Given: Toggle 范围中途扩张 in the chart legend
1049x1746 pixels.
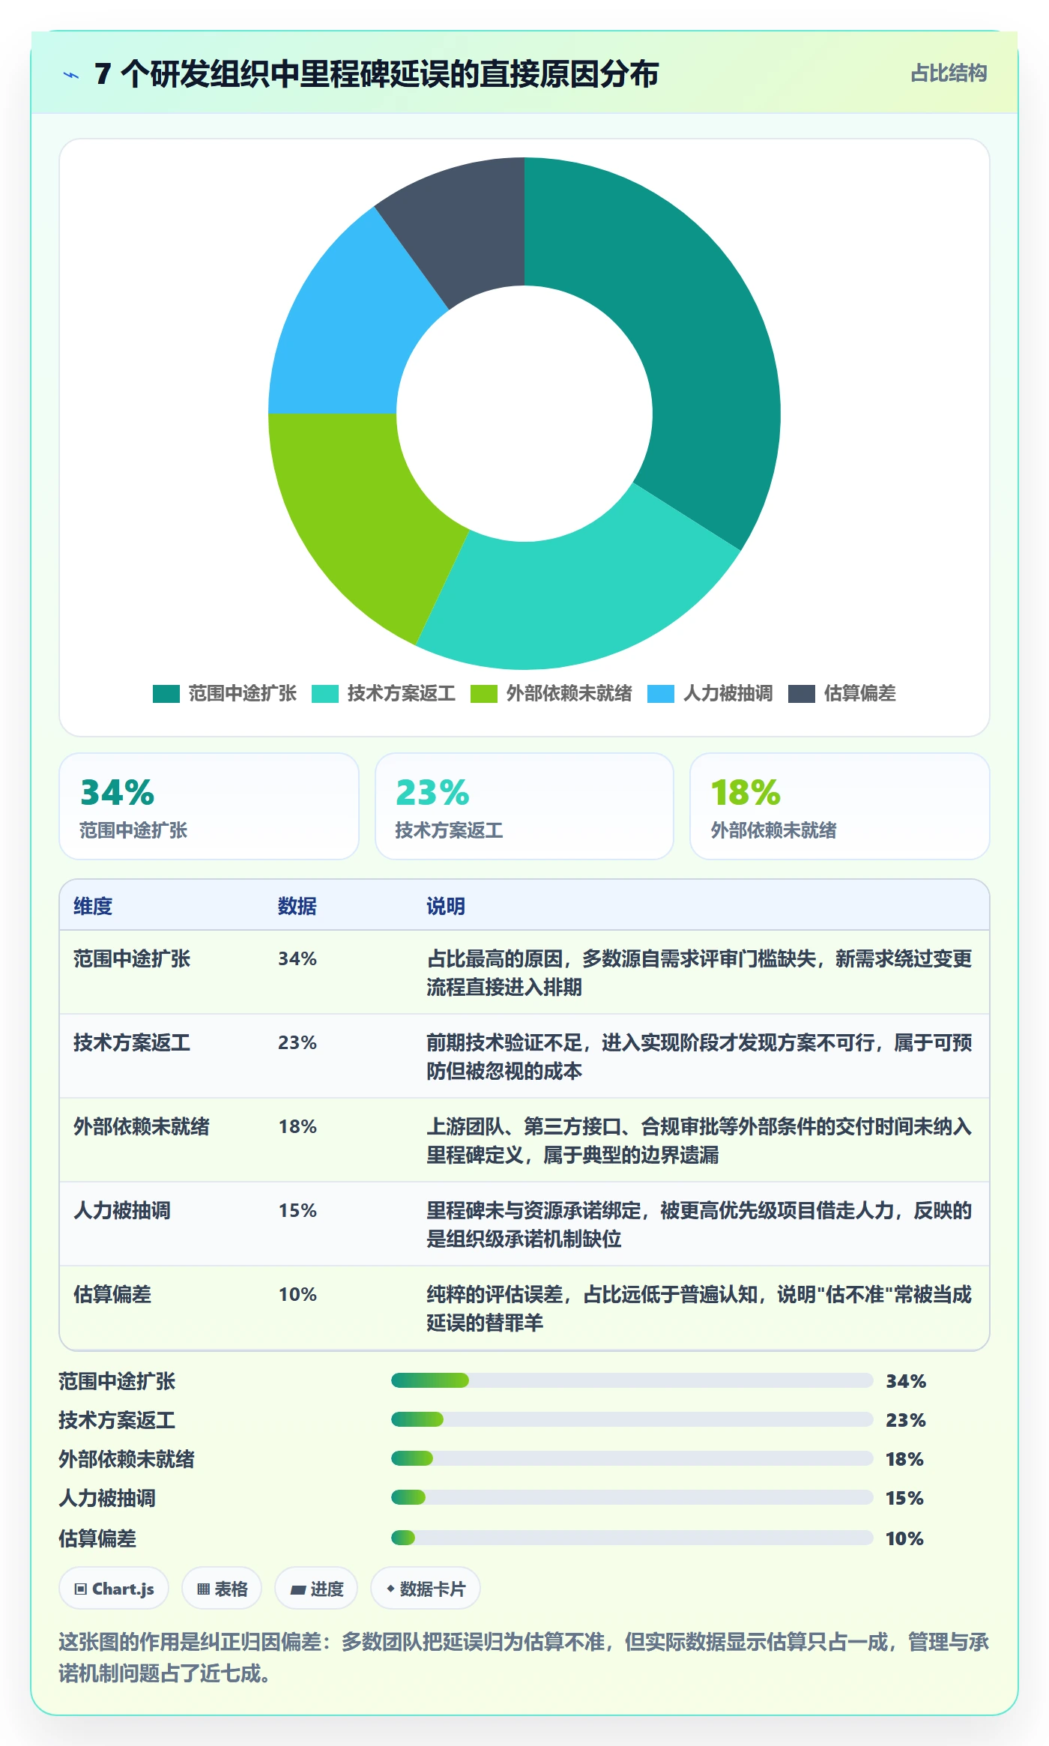Looking at the screenshot, I should point(225,693).
